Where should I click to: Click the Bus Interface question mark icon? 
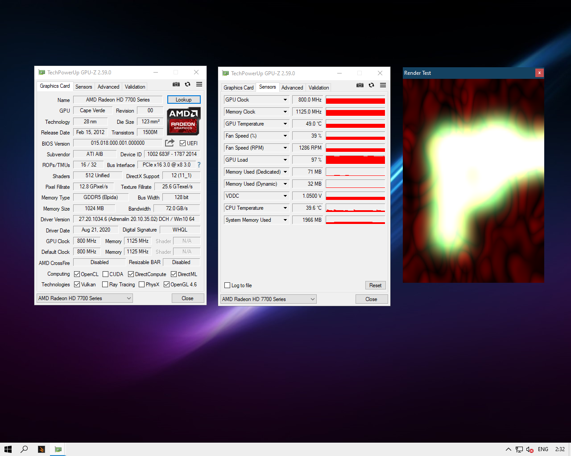[x=199, y=165]
